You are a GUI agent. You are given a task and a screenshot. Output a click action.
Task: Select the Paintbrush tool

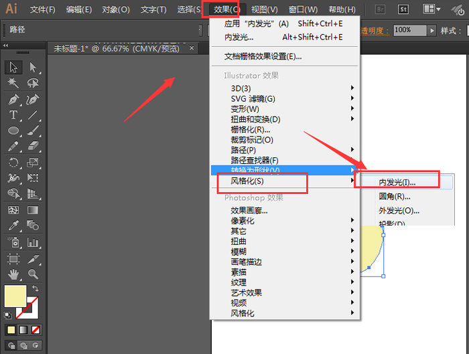click(x=33, y=130)
